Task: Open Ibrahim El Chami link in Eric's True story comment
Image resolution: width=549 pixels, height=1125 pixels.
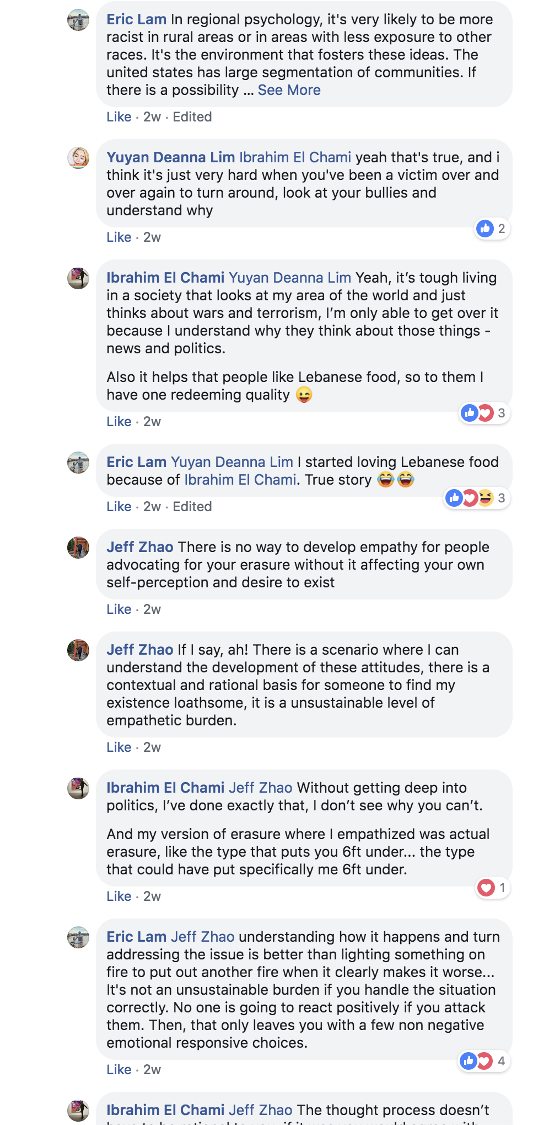Action: (240, 480)
